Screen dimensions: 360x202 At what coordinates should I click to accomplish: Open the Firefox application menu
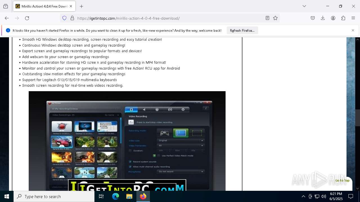coord(353,18)
